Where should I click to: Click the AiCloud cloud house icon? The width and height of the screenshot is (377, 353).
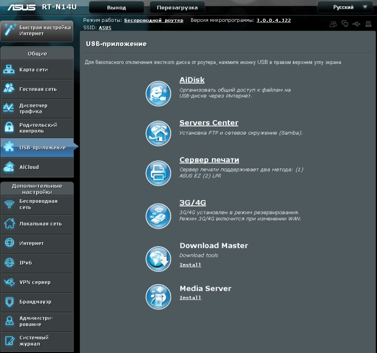[x=9, y=167]
